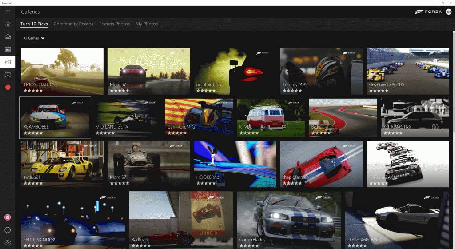Click the red circle icon in sidebar
The height and width of the screenshot is (249, 455).
click(8, 87)
